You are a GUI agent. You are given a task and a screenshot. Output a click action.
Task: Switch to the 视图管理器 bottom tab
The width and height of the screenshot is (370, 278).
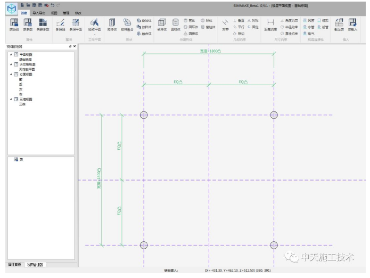coord(35,265)
